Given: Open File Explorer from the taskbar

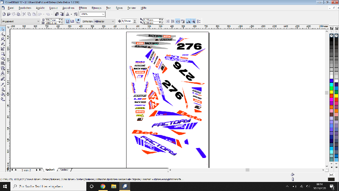Looking at the screenshot, I should (114, 186).
